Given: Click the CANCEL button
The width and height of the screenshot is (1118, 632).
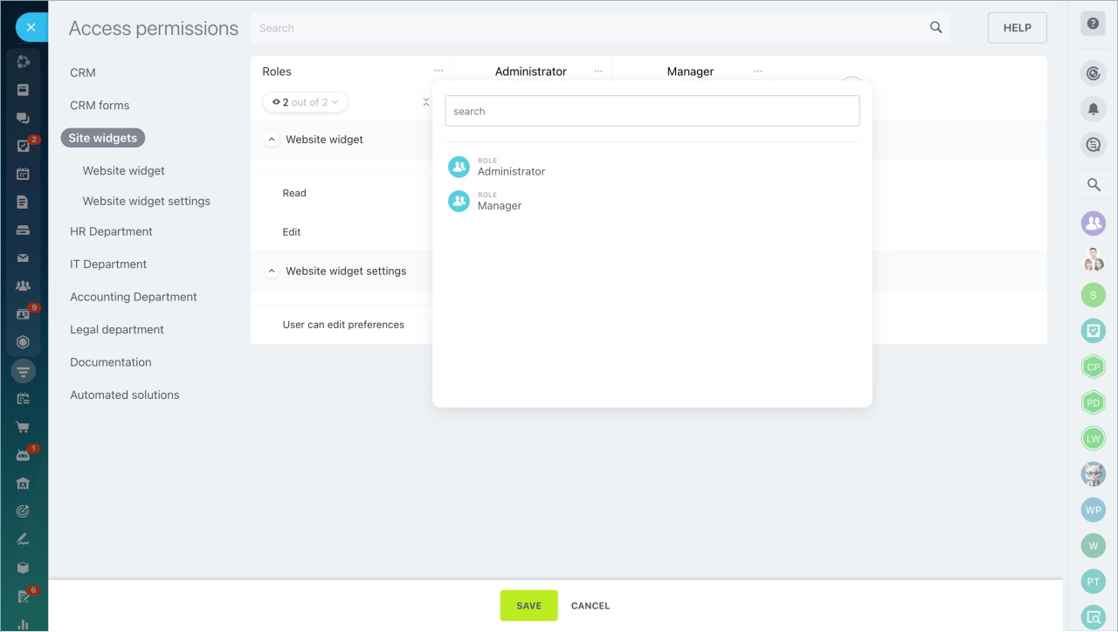Looking at the screenshot, I should click(x=590, y=606).
